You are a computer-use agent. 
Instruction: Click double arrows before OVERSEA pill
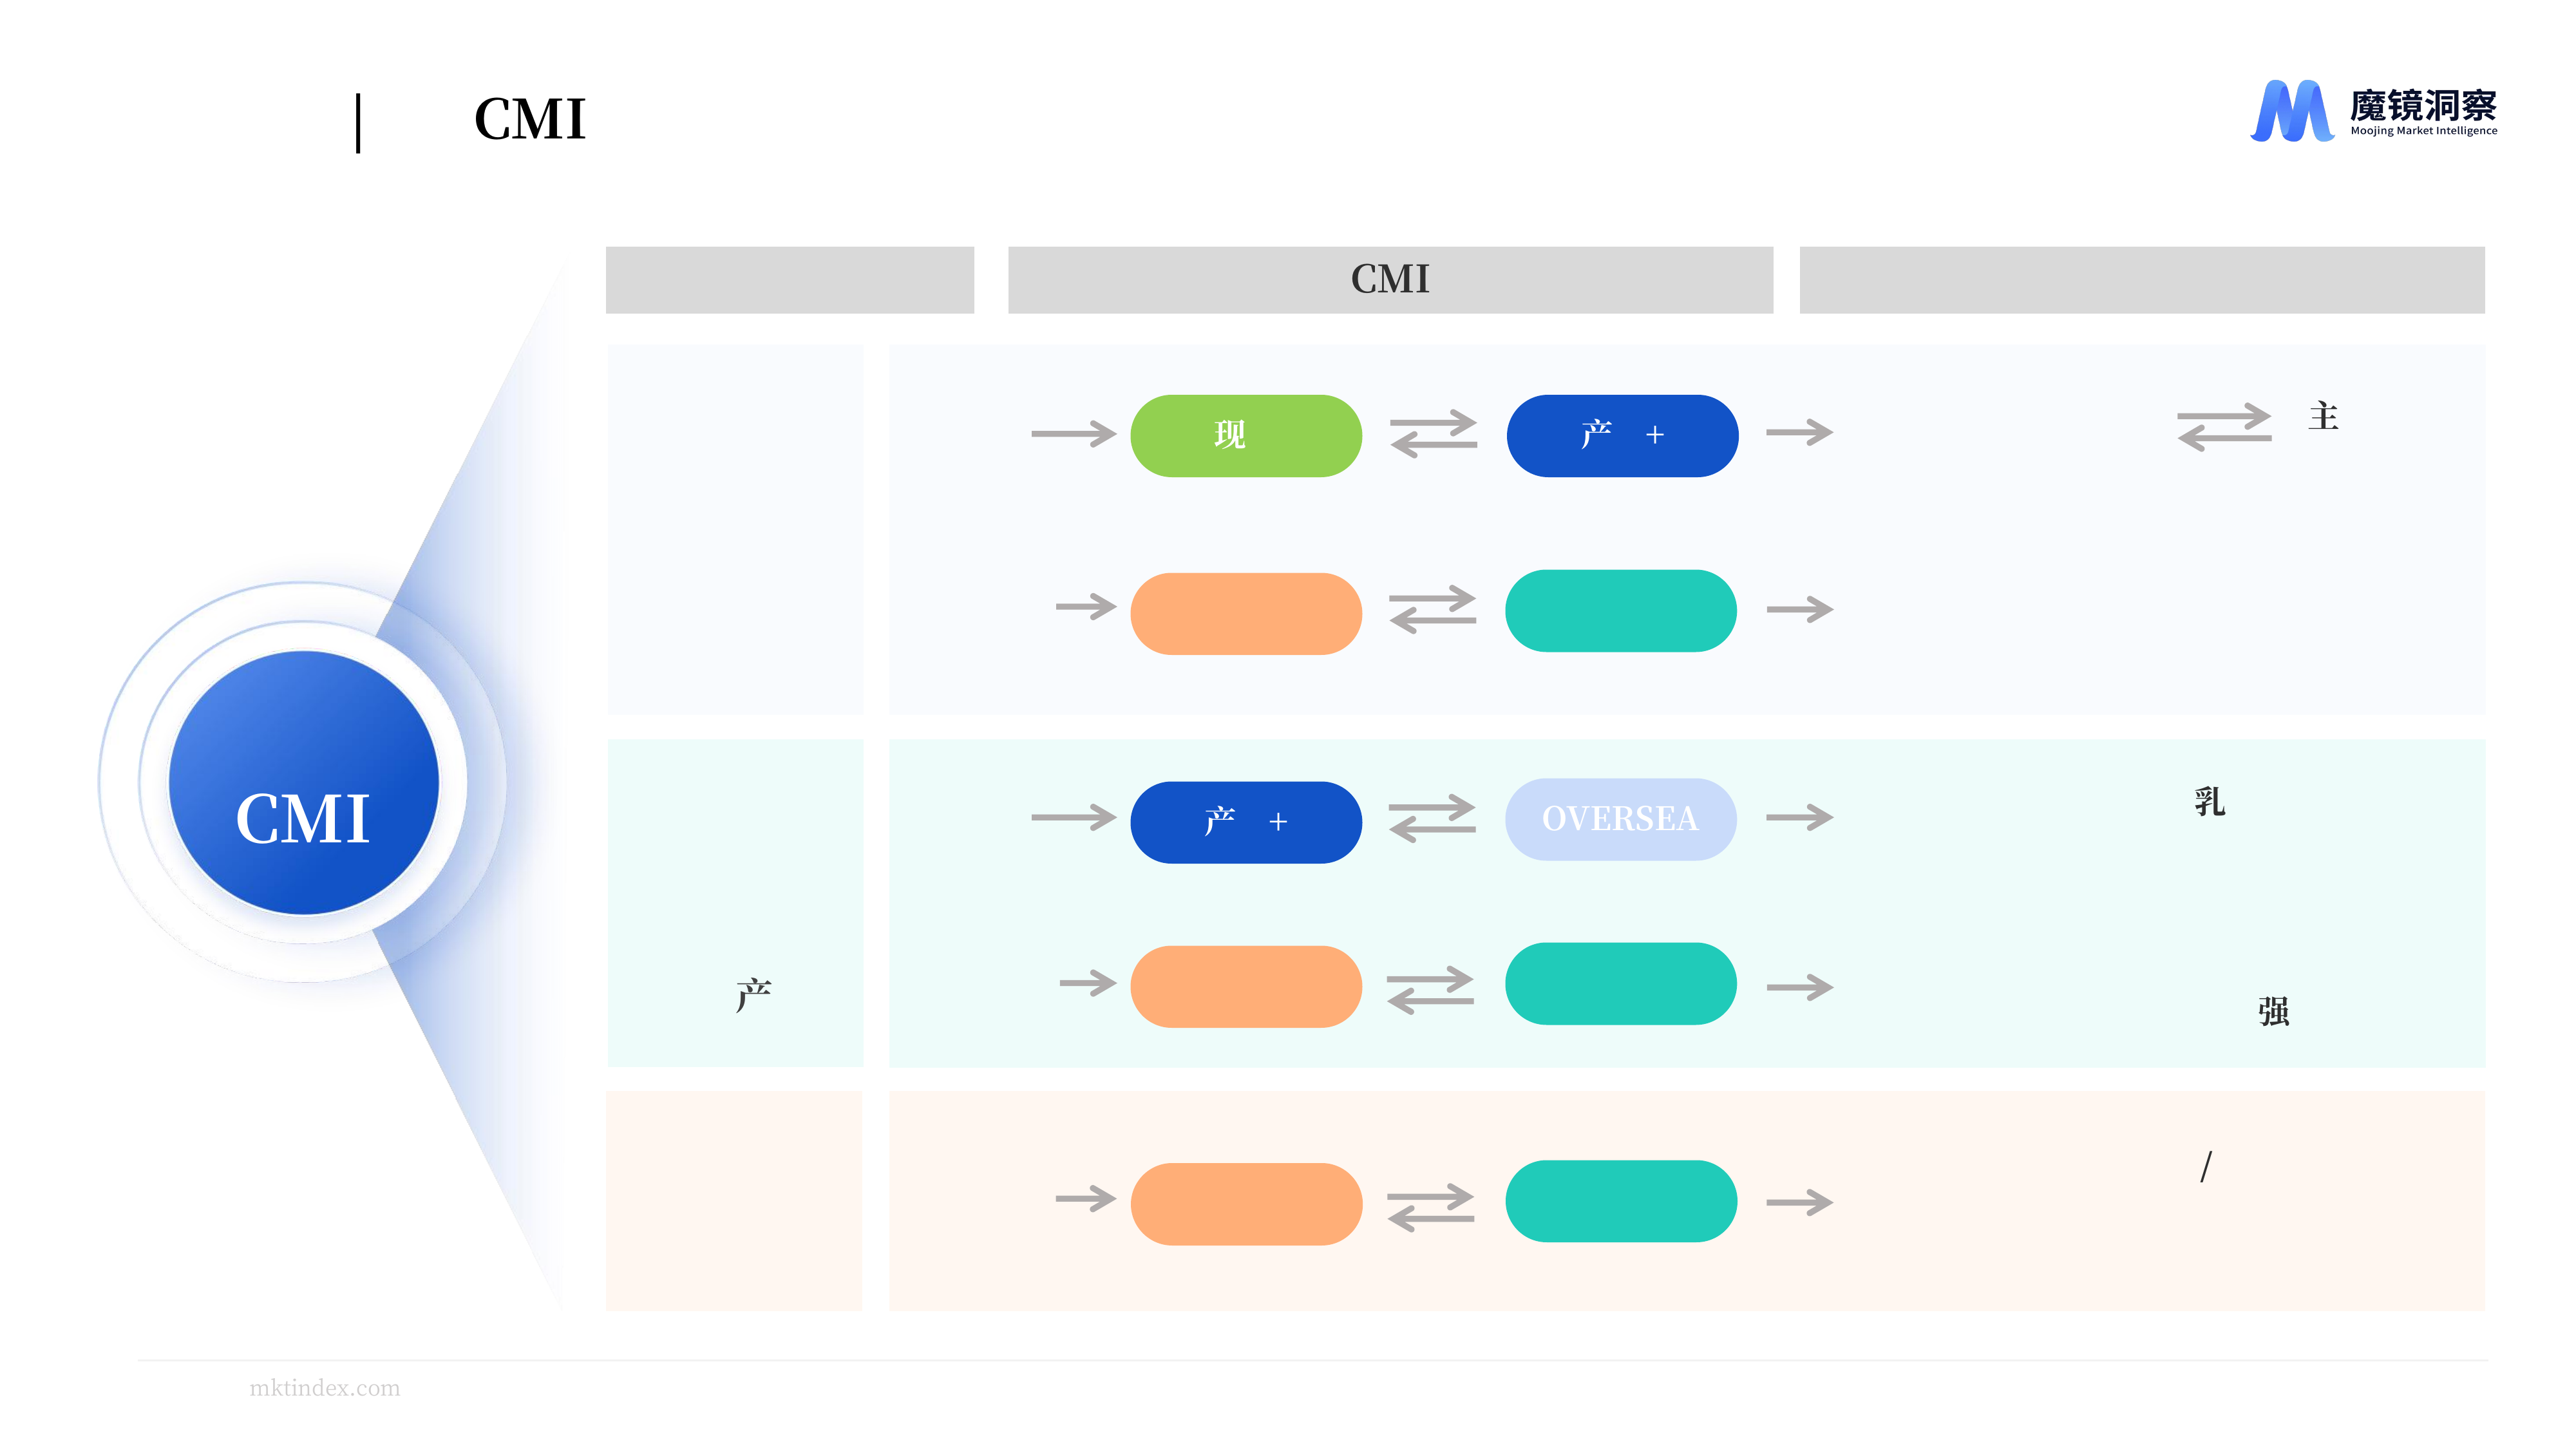click(x=1432, y=818)
